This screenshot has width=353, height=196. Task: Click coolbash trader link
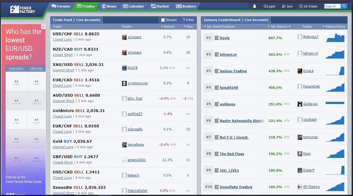[310, 120]
